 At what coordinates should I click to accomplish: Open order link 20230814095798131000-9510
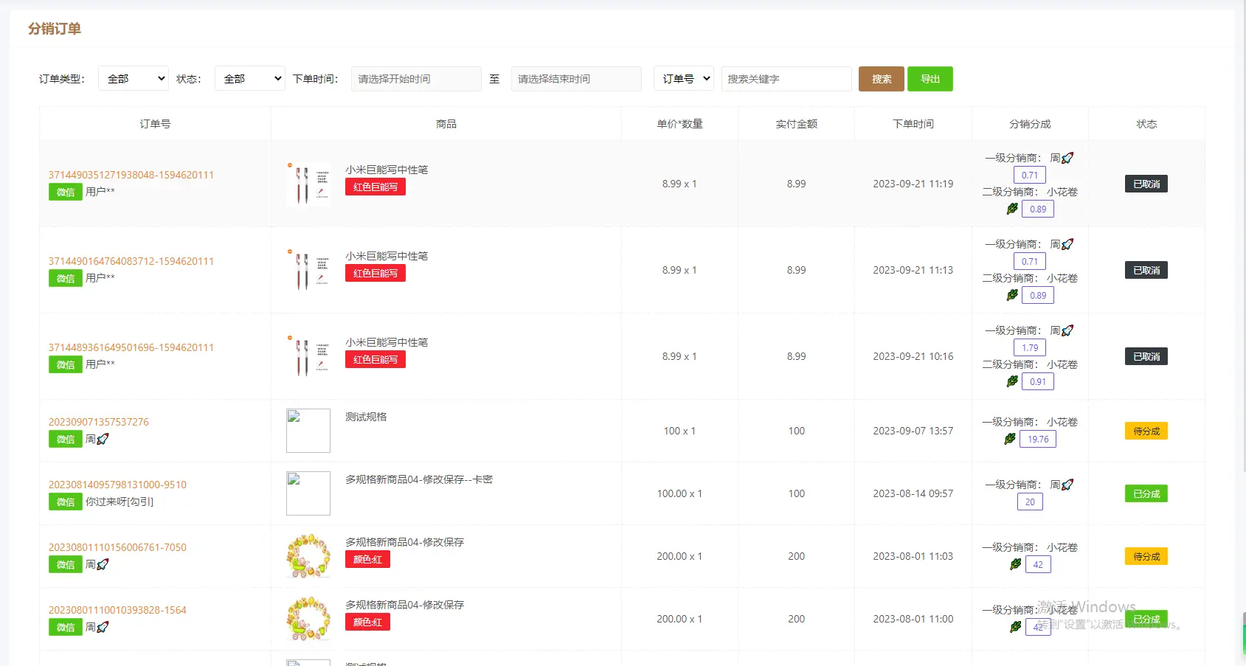pyautogui.click(x=117, y=485)
